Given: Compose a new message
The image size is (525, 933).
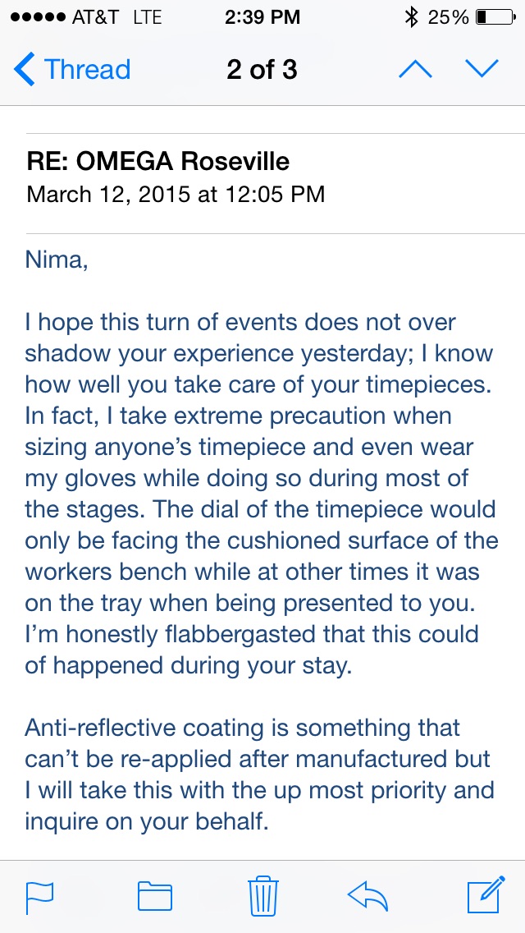Looking at the screenshot, I should click(484, 895).
